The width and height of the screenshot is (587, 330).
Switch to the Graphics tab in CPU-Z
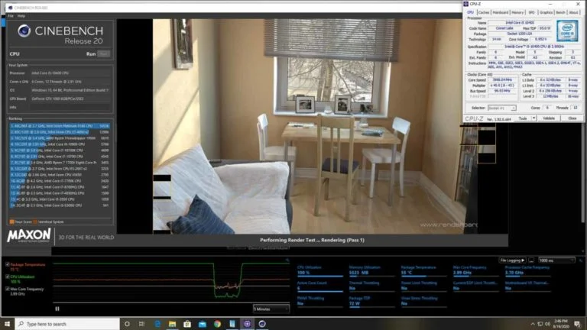coord(546,12)
